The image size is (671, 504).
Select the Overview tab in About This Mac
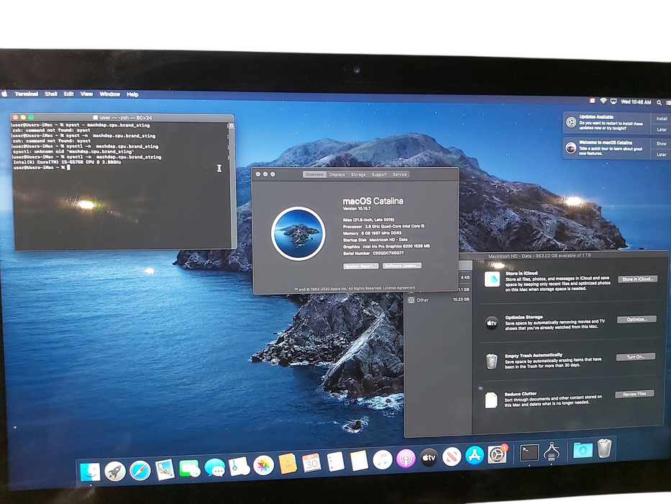(x=314, y=174)
